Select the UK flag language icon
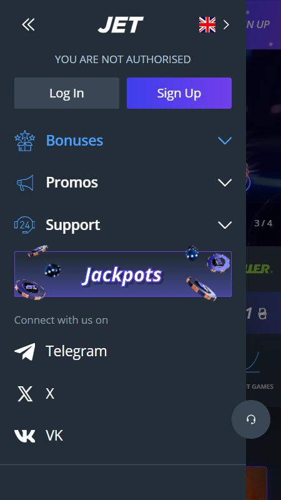This screenshot has height=500, width=281. tap(207, 24)
